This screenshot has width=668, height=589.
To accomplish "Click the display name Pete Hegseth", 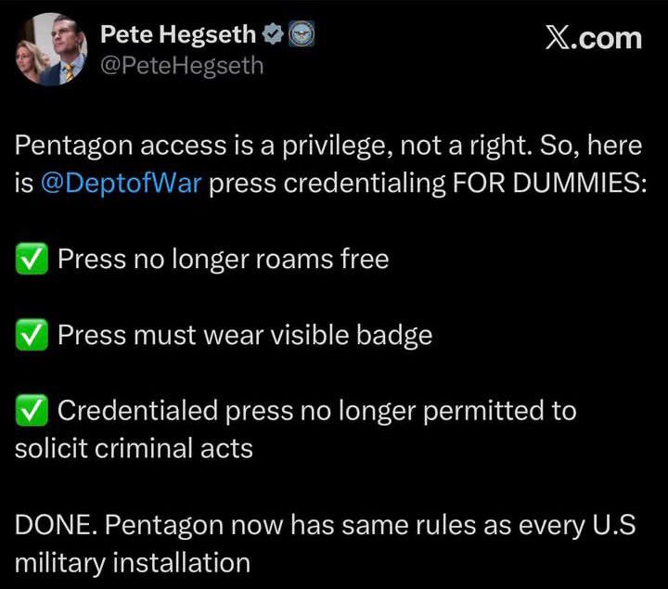I will [x=177, y=35].
